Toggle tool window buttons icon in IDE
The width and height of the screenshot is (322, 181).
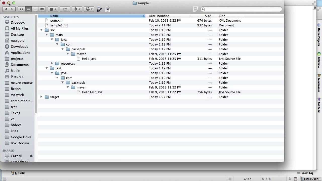(4, 179)
